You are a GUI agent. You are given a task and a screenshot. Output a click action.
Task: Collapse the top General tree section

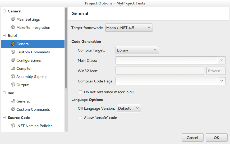coord(4,11)
